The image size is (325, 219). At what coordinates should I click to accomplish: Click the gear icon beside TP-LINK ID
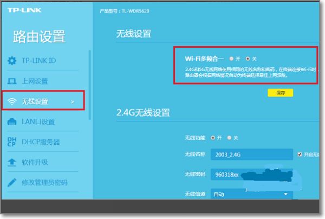(x=12, y=61)
